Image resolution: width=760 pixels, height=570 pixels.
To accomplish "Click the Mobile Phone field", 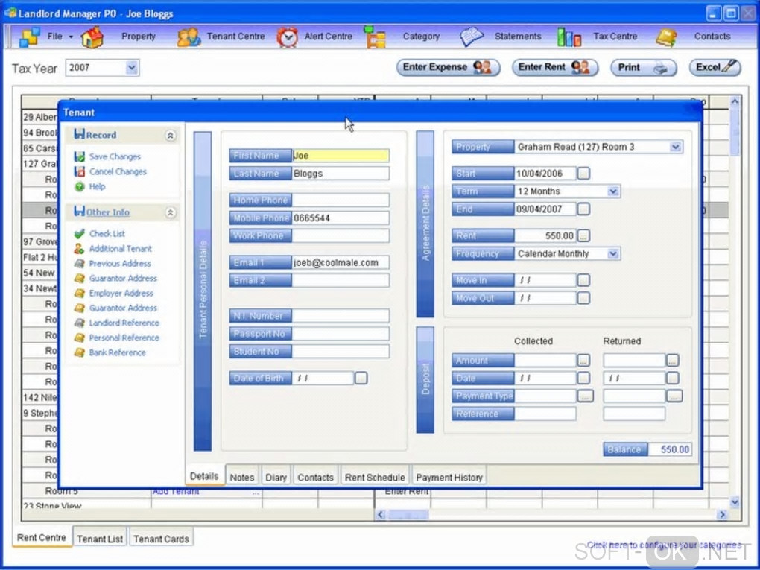I will point(341,218).
